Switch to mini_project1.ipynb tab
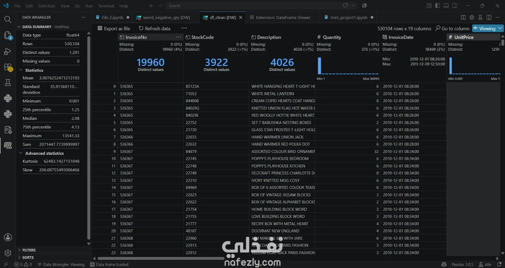Image resolution: width=505 pixels, height=268 pixels. (x=349, y=17)
